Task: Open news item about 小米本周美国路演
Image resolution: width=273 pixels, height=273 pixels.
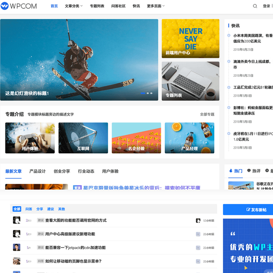Action: [x=253, y=38]
